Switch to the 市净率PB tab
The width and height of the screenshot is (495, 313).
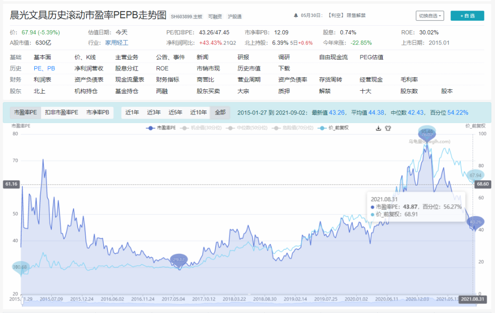(x=98, y=112)
